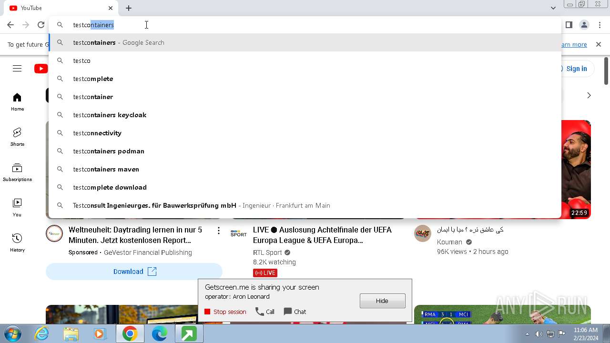
Task: Open the Getscreen.me taskbar app
Action: pyautogui.click(x=189, y=334)
